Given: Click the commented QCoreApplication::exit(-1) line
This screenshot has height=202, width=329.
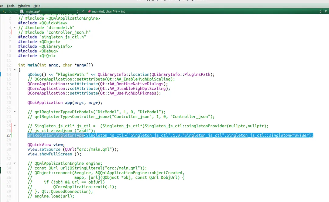Looking at the screenshot, I should [x=72, y=187].
